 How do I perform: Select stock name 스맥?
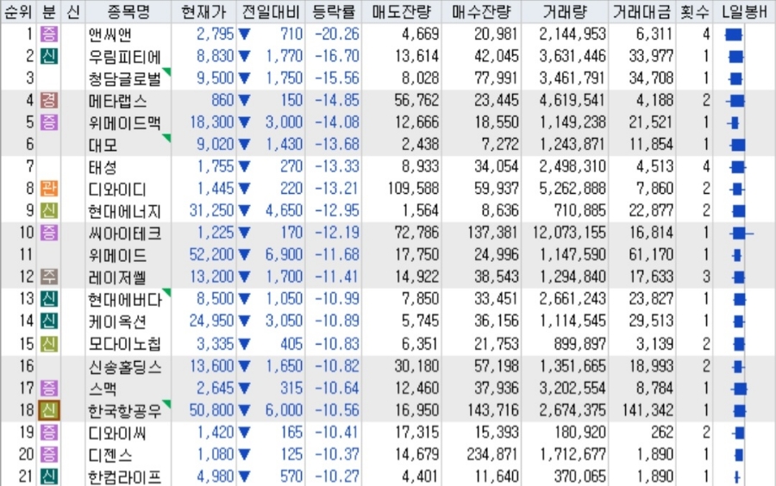tap(103, 389)
